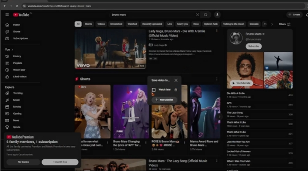This screenshot has width=308, height=171.
Task: Open the Lady Gaga channel link
Action: tap(159, 45)
